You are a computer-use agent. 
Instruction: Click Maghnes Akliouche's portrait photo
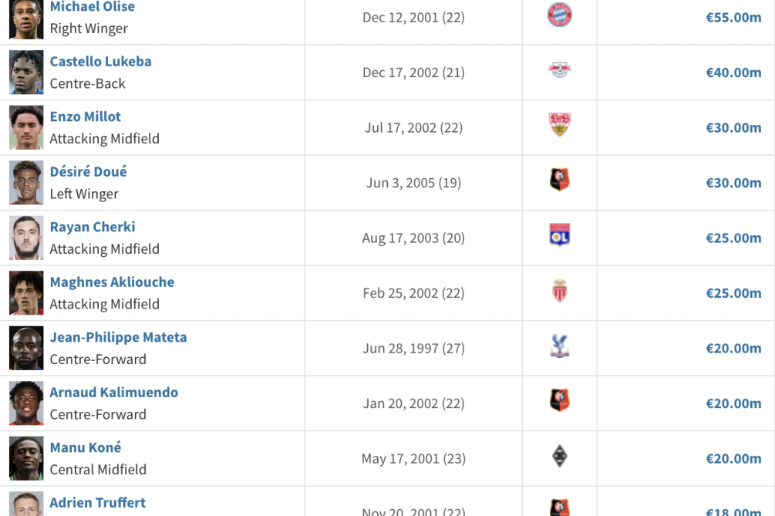pos(26,292)
